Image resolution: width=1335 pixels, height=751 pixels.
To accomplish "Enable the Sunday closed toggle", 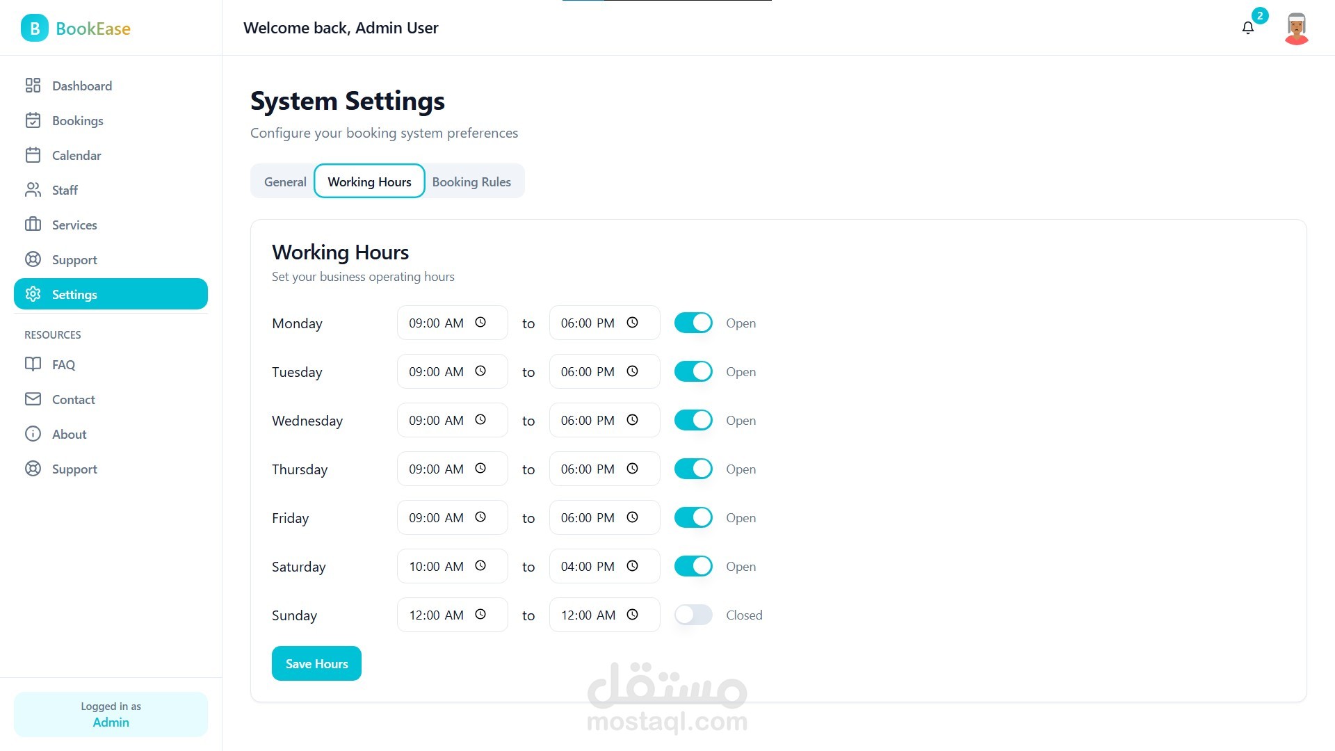I will (x=693, y=615).
